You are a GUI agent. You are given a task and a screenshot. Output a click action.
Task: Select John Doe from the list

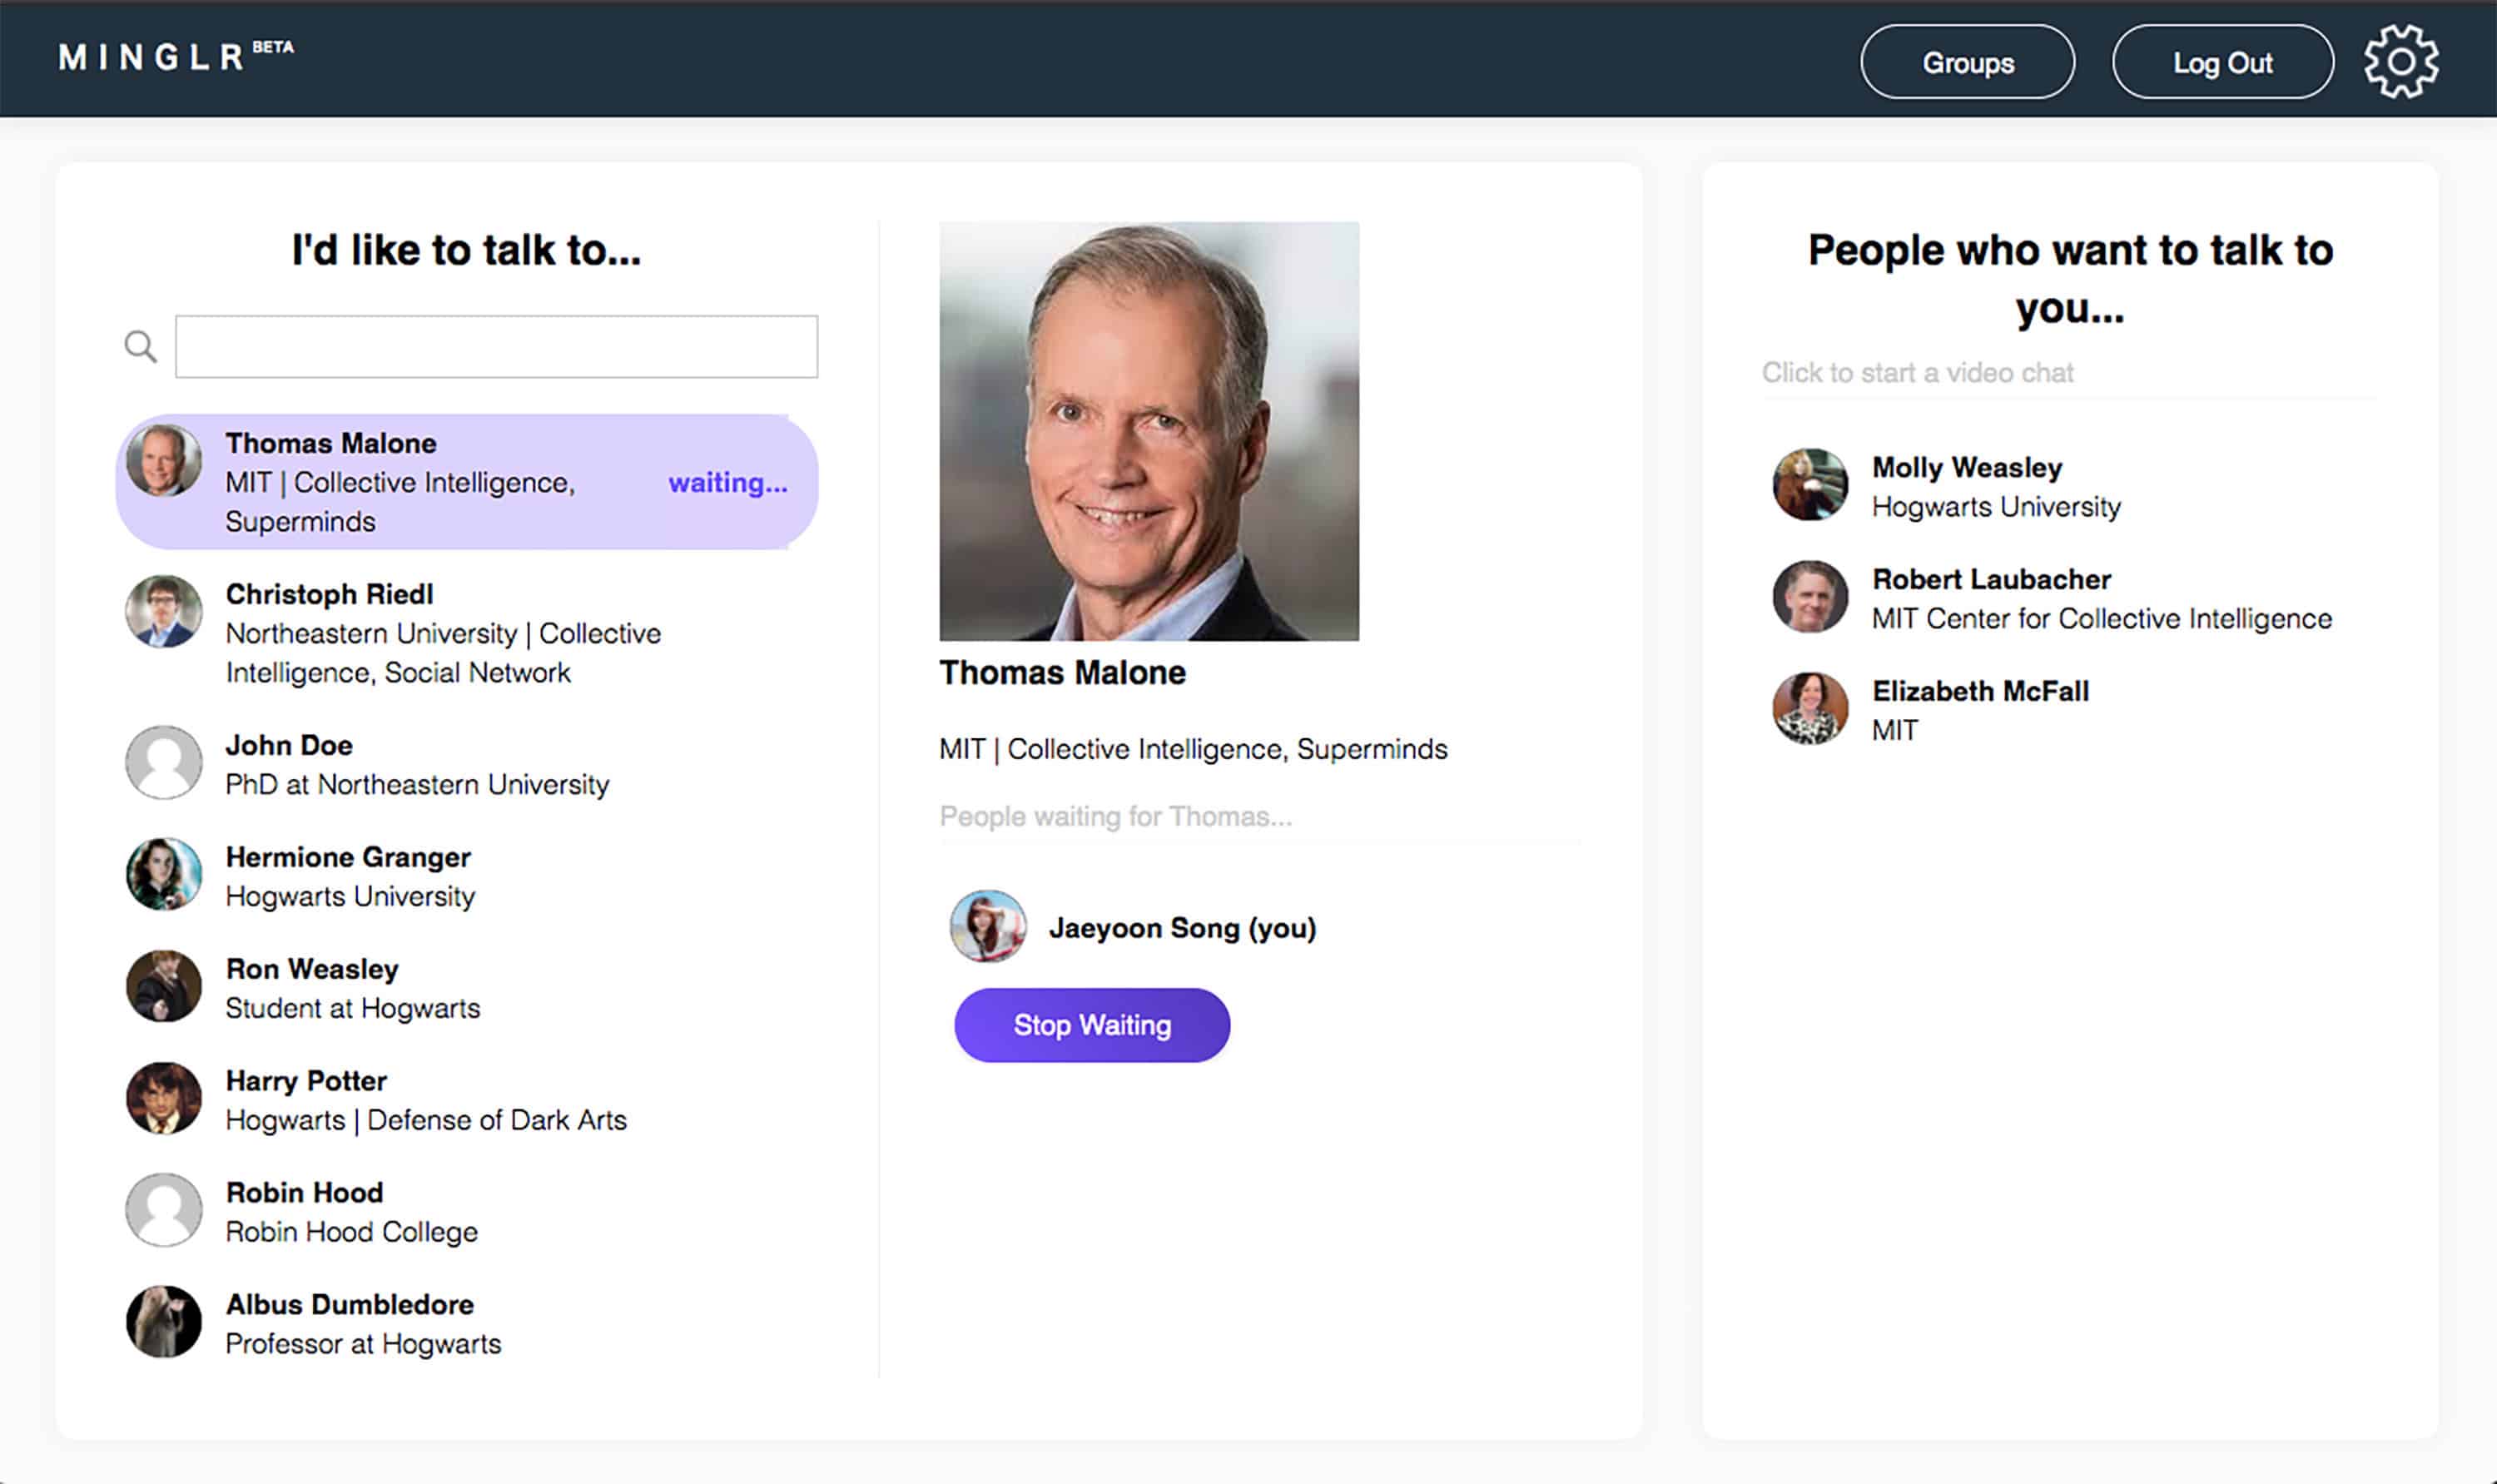point(416,764)
